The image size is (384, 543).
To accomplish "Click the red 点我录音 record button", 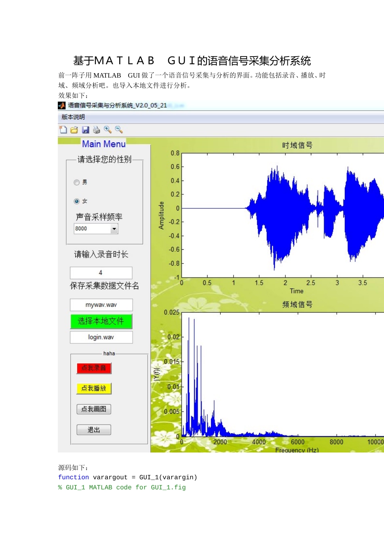I will click(94, 368).
